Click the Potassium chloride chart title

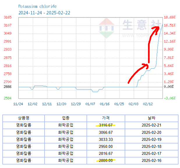tap(37, 6)
